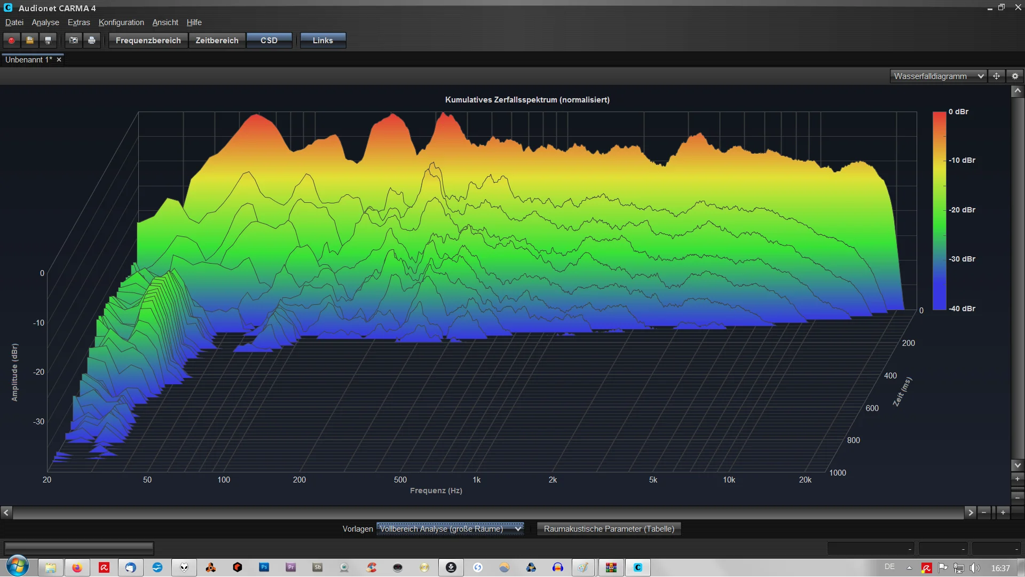Open the Extras menu

coord(79,22)
